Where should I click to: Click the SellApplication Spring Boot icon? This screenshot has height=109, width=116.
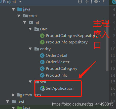coord(43,88)
